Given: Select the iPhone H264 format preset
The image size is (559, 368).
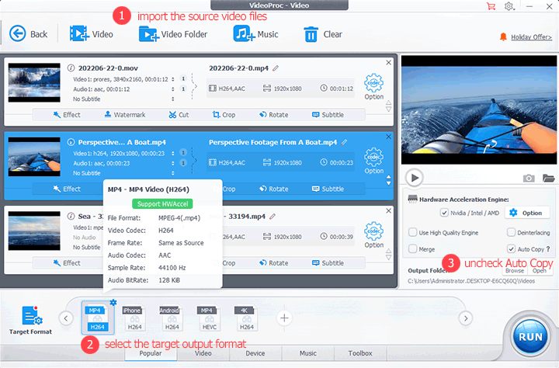Looking at the screenshot, I should [134, 318].
